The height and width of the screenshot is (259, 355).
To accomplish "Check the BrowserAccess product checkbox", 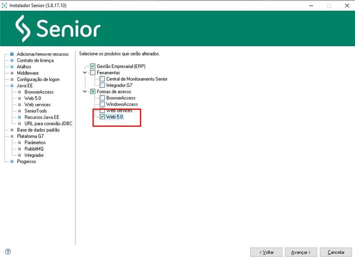I will click(102, 98).
